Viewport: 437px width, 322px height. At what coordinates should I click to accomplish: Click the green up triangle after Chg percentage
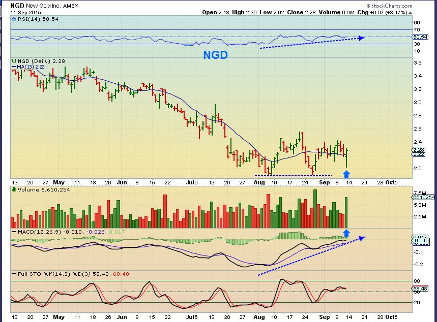(410, 13)
